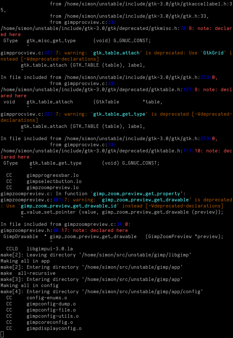Click the cyan `GtkGrid' word
Image resolution: width=233 pixels, height=338 pixels.
[213, 53]
